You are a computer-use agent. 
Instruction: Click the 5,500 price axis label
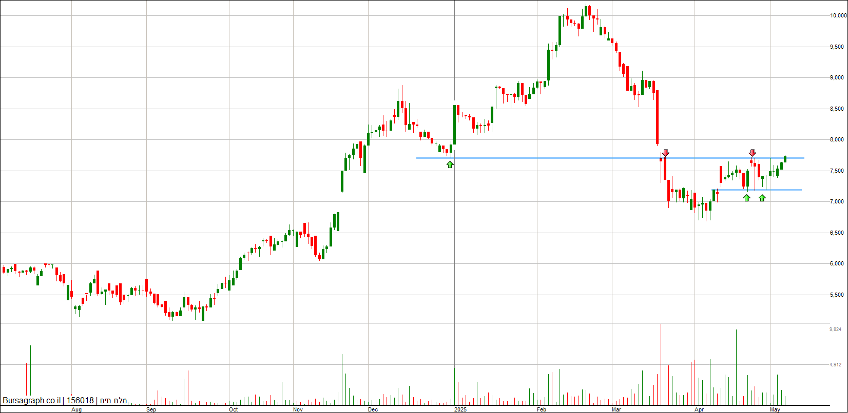pos(837,295)
